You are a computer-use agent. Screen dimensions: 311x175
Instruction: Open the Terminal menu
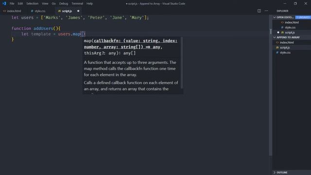77,3
